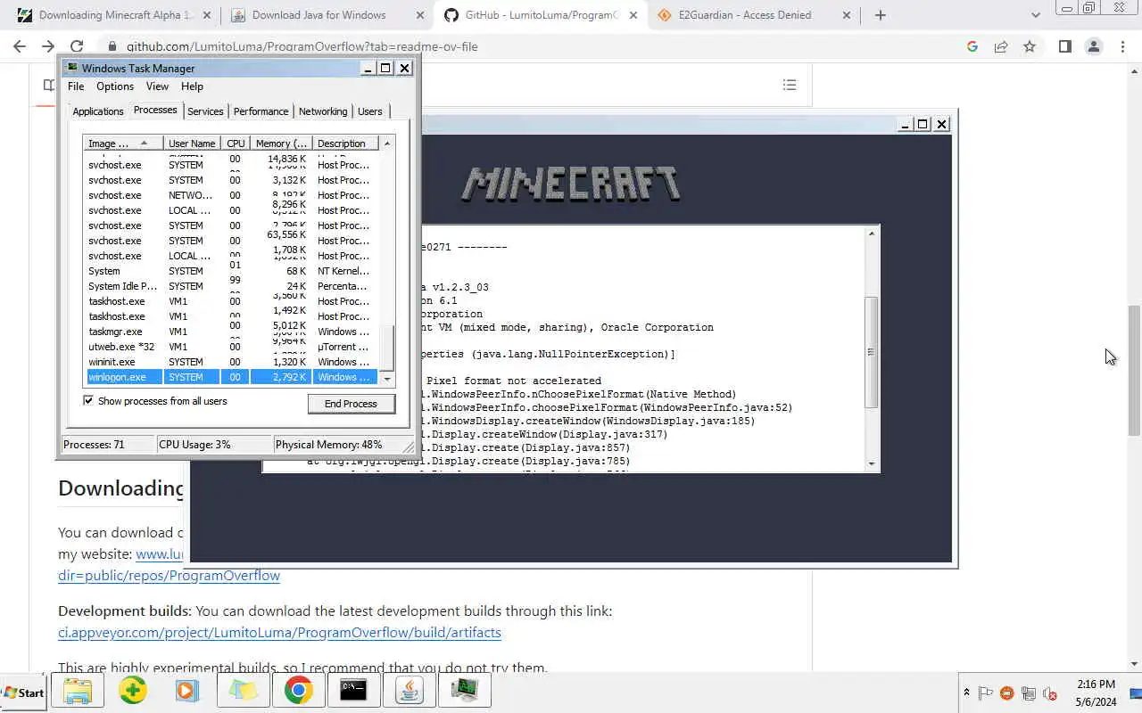Screen dimensions: 1142x713
Task: Click End Process button
Action: click(x=351, y=404)
